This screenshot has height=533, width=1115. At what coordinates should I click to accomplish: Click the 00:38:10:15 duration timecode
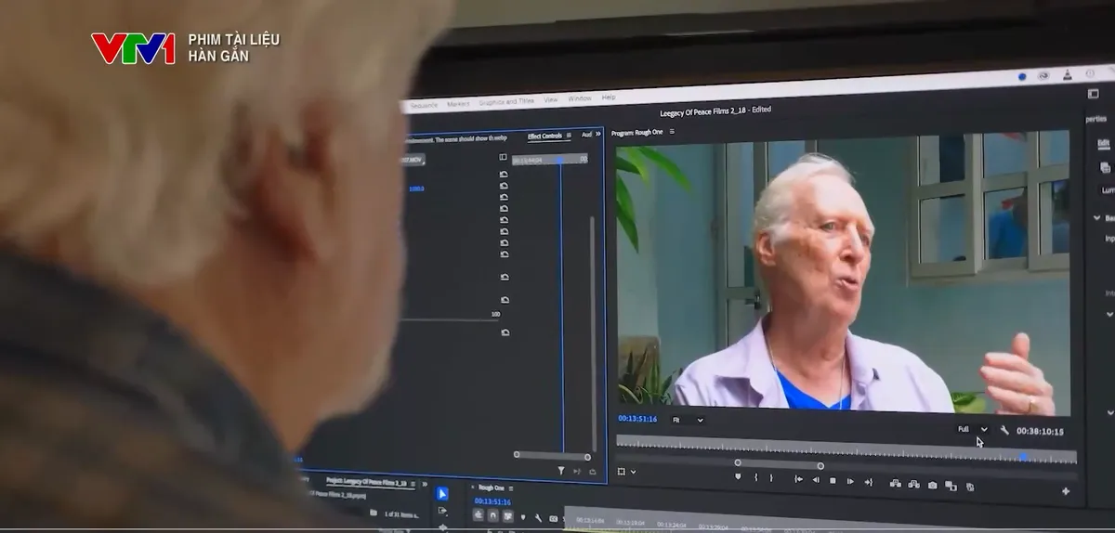coord(1040,432)
